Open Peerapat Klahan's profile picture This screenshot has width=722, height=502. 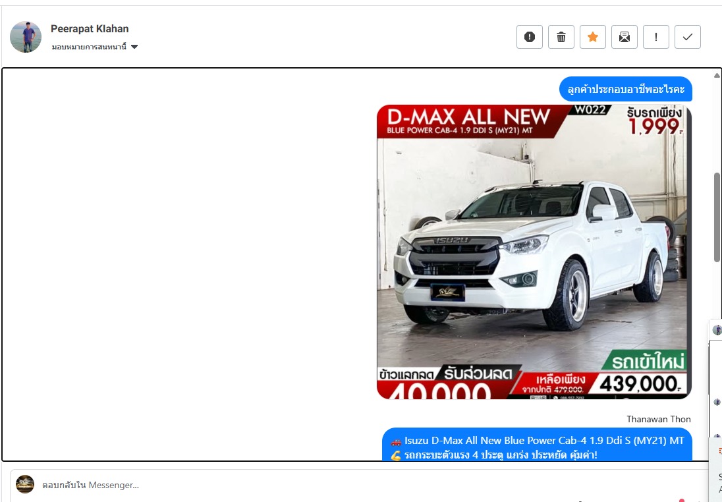coord(26,37)
